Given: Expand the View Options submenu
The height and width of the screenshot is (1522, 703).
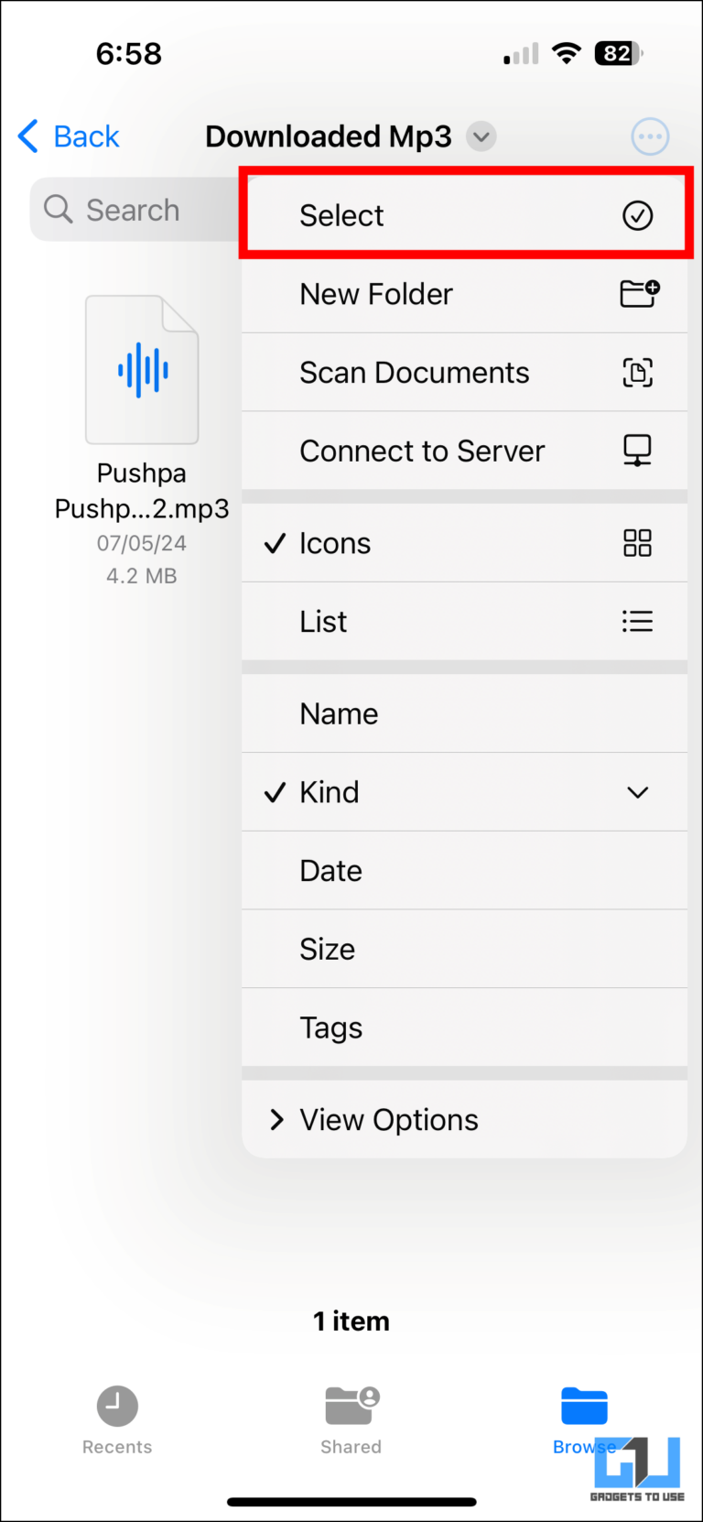Looking at the screenshot, I should (388, 1120).
